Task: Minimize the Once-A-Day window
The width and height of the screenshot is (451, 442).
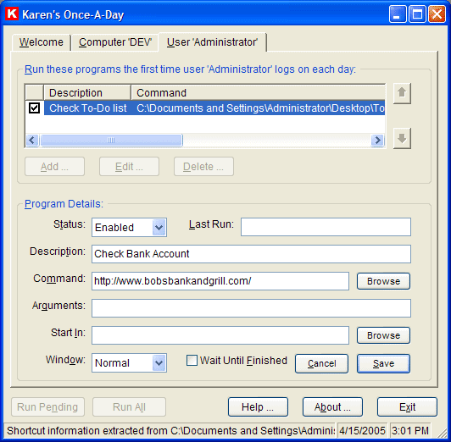Action: [x=398, y=14]
